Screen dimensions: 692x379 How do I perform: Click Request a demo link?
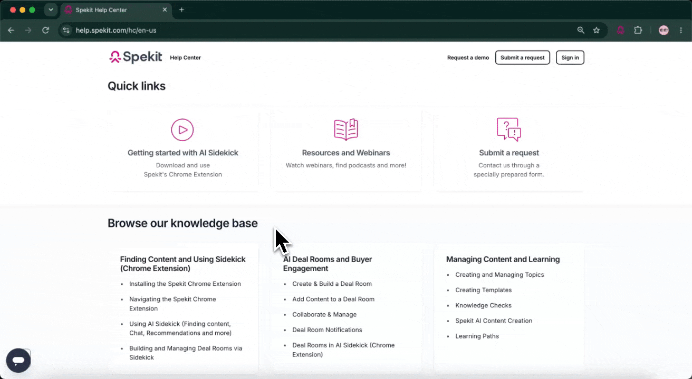click(x=468, y=57)
